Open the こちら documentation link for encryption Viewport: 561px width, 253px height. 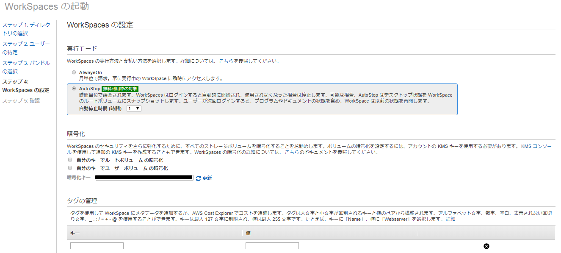click(291, 152)
